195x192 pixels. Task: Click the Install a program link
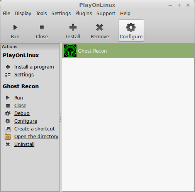(x=34, y=67)
